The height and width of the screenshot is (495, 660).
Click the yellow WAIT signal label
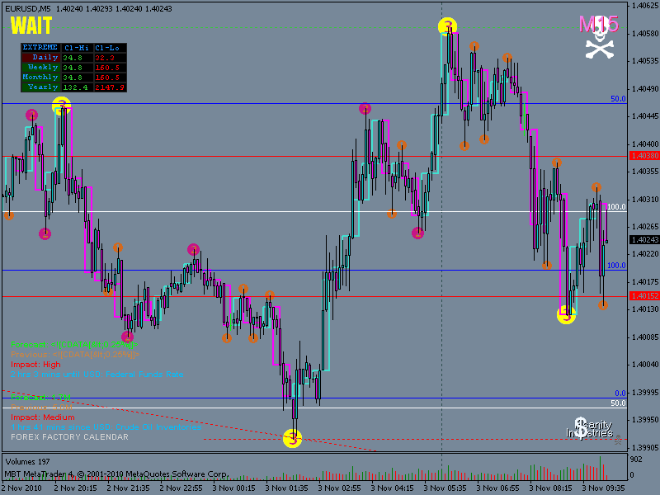tap(31, 26)
